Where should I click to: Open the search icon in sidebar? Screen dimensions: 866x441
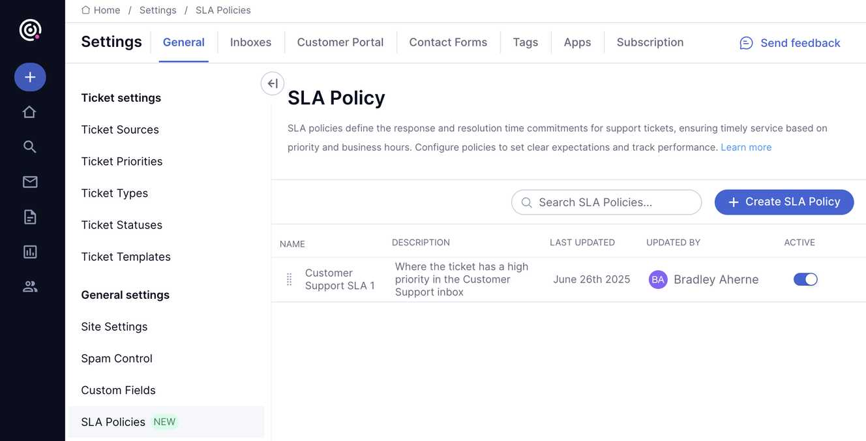coord(30,147)
